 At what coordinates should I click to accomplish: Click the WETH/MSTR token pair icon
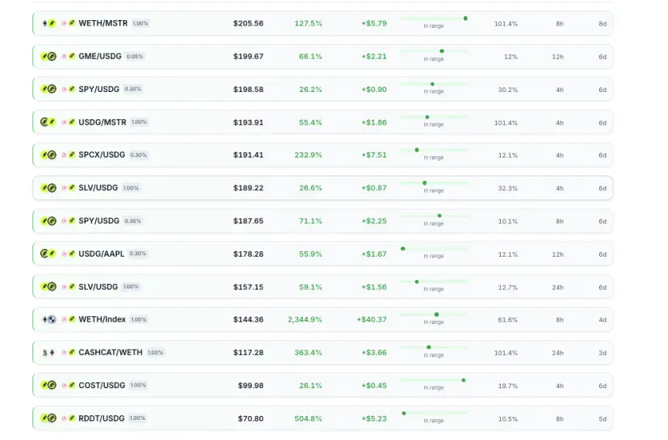pyautogui.click(x=49, y=23)
